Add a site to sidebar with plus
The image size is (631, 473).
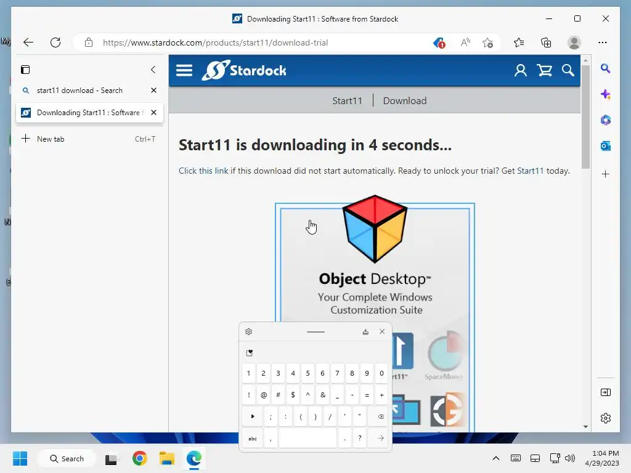606,174
